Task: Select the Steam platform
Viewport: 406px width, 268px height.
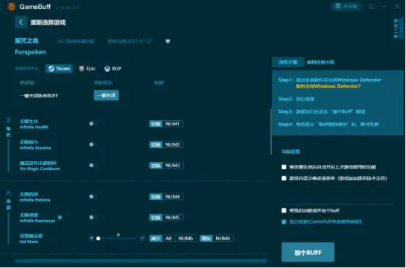Action: (x=59, y=69)
